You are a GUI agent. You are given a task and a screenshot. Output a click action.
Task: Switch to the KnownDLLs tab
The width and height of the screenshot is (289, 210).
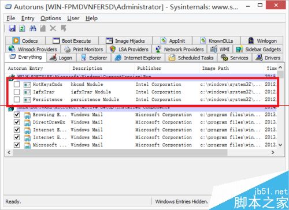[x=216, y=40]
